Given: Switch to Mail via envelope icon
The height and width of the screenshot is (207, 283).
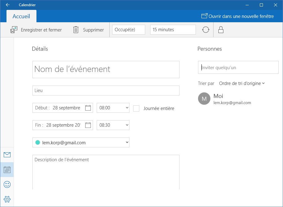Looking at the screenshot, I should pos(7,155).
